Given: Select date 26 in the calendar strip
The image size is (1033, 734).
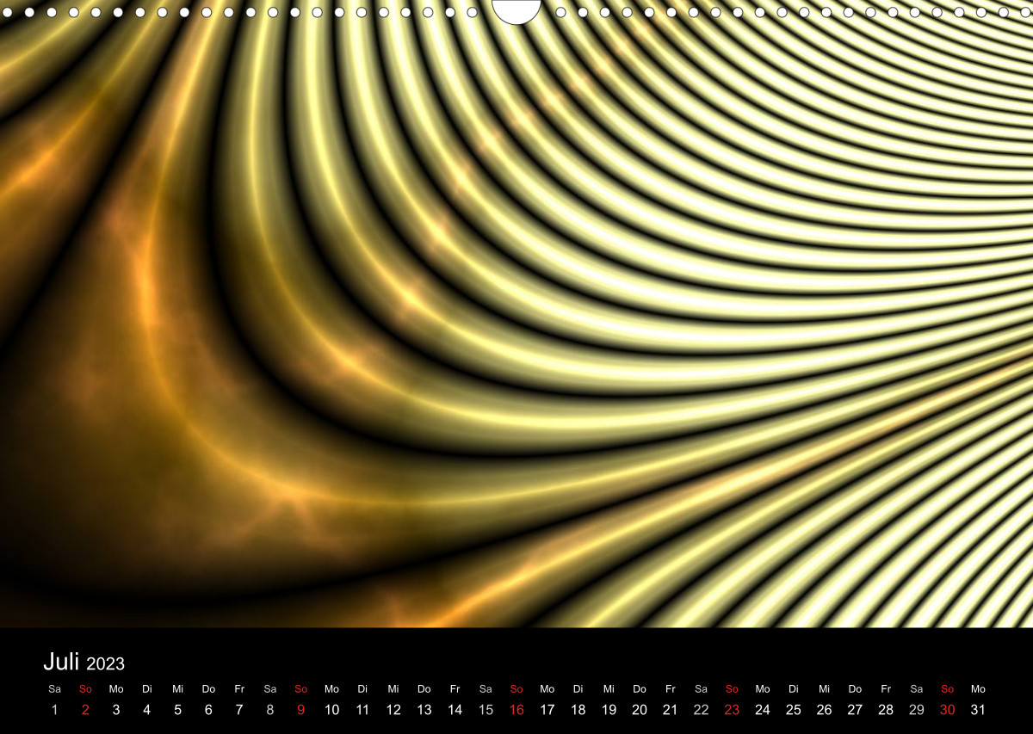Looking at the screenshot, I should tap(825, 710).
